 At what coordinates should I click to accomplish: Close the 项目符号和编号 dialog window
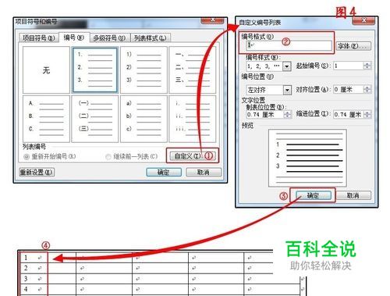click(x=212, y=20)
